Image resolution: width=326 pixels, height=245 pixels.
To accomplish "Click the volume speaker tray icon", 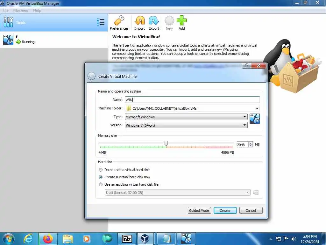I will pos(294,239).
